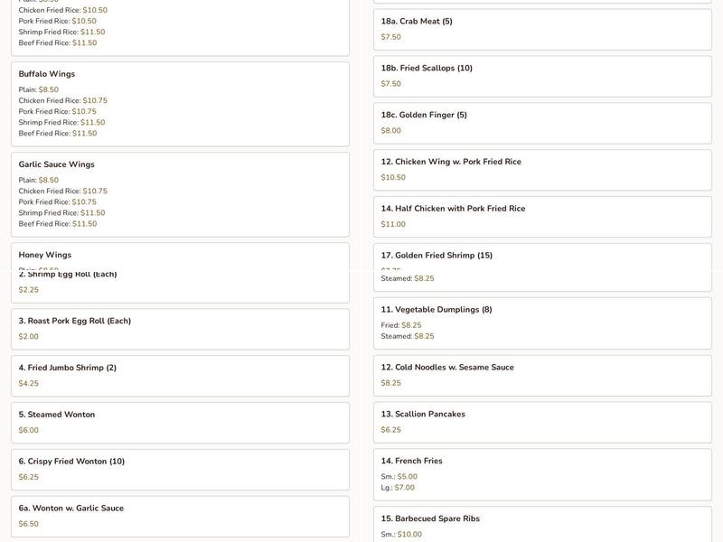Choose 18a. Crab Meat (5)
The height and width of the screenshot is (542, 723).
[x=542, y=29]
